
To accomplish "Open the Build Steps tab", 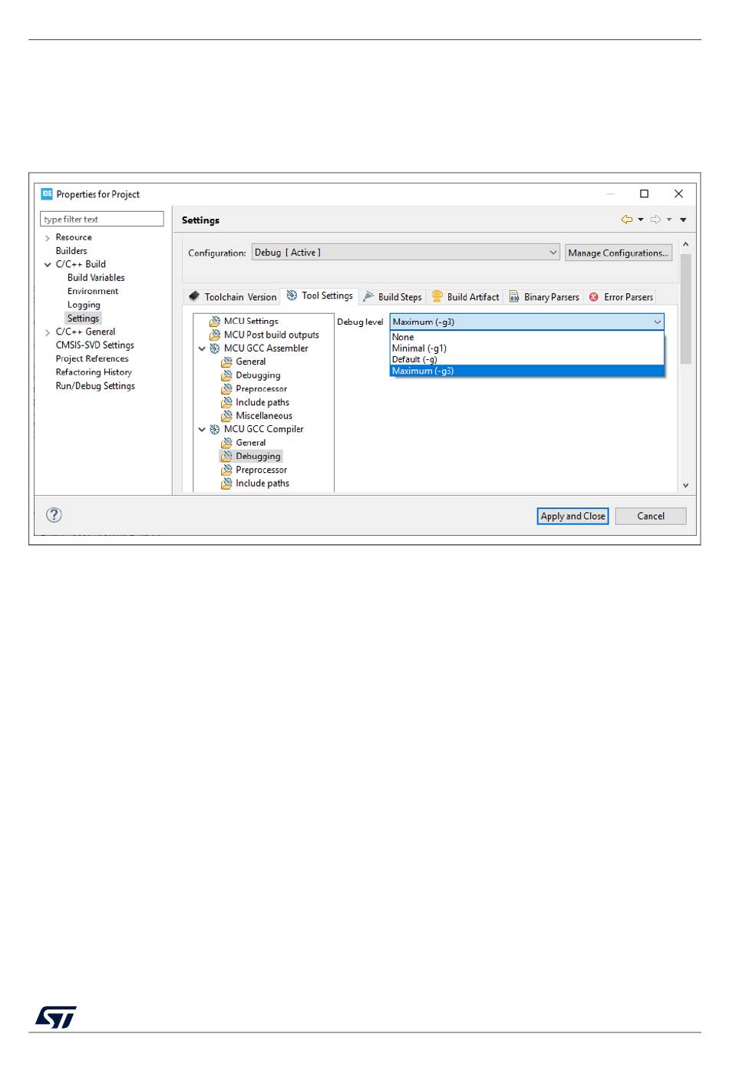I will (392, 297).
